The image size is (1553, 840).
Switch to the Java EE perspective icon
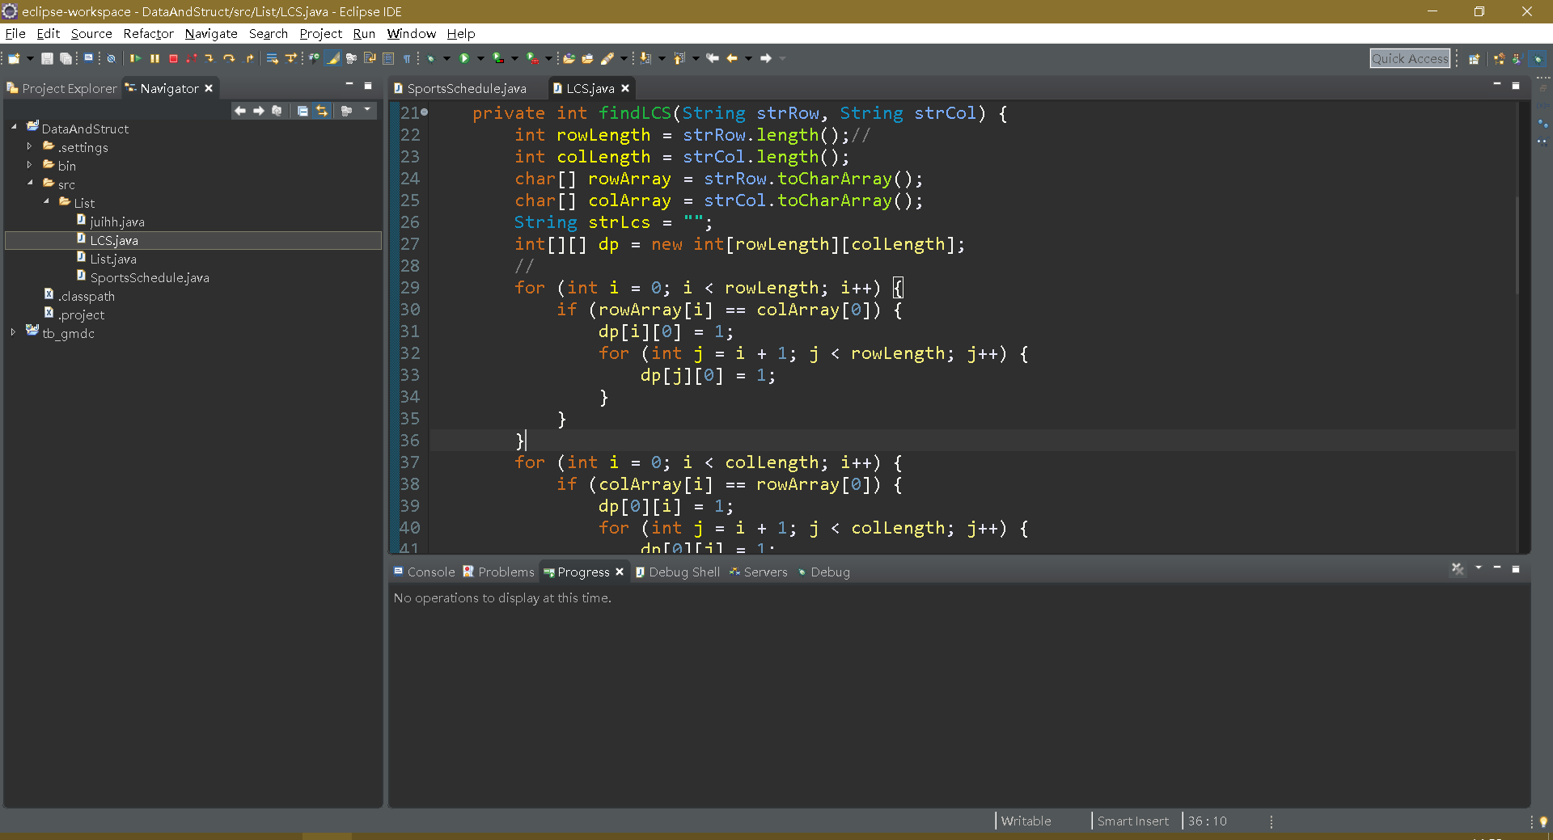point(1499,58)
